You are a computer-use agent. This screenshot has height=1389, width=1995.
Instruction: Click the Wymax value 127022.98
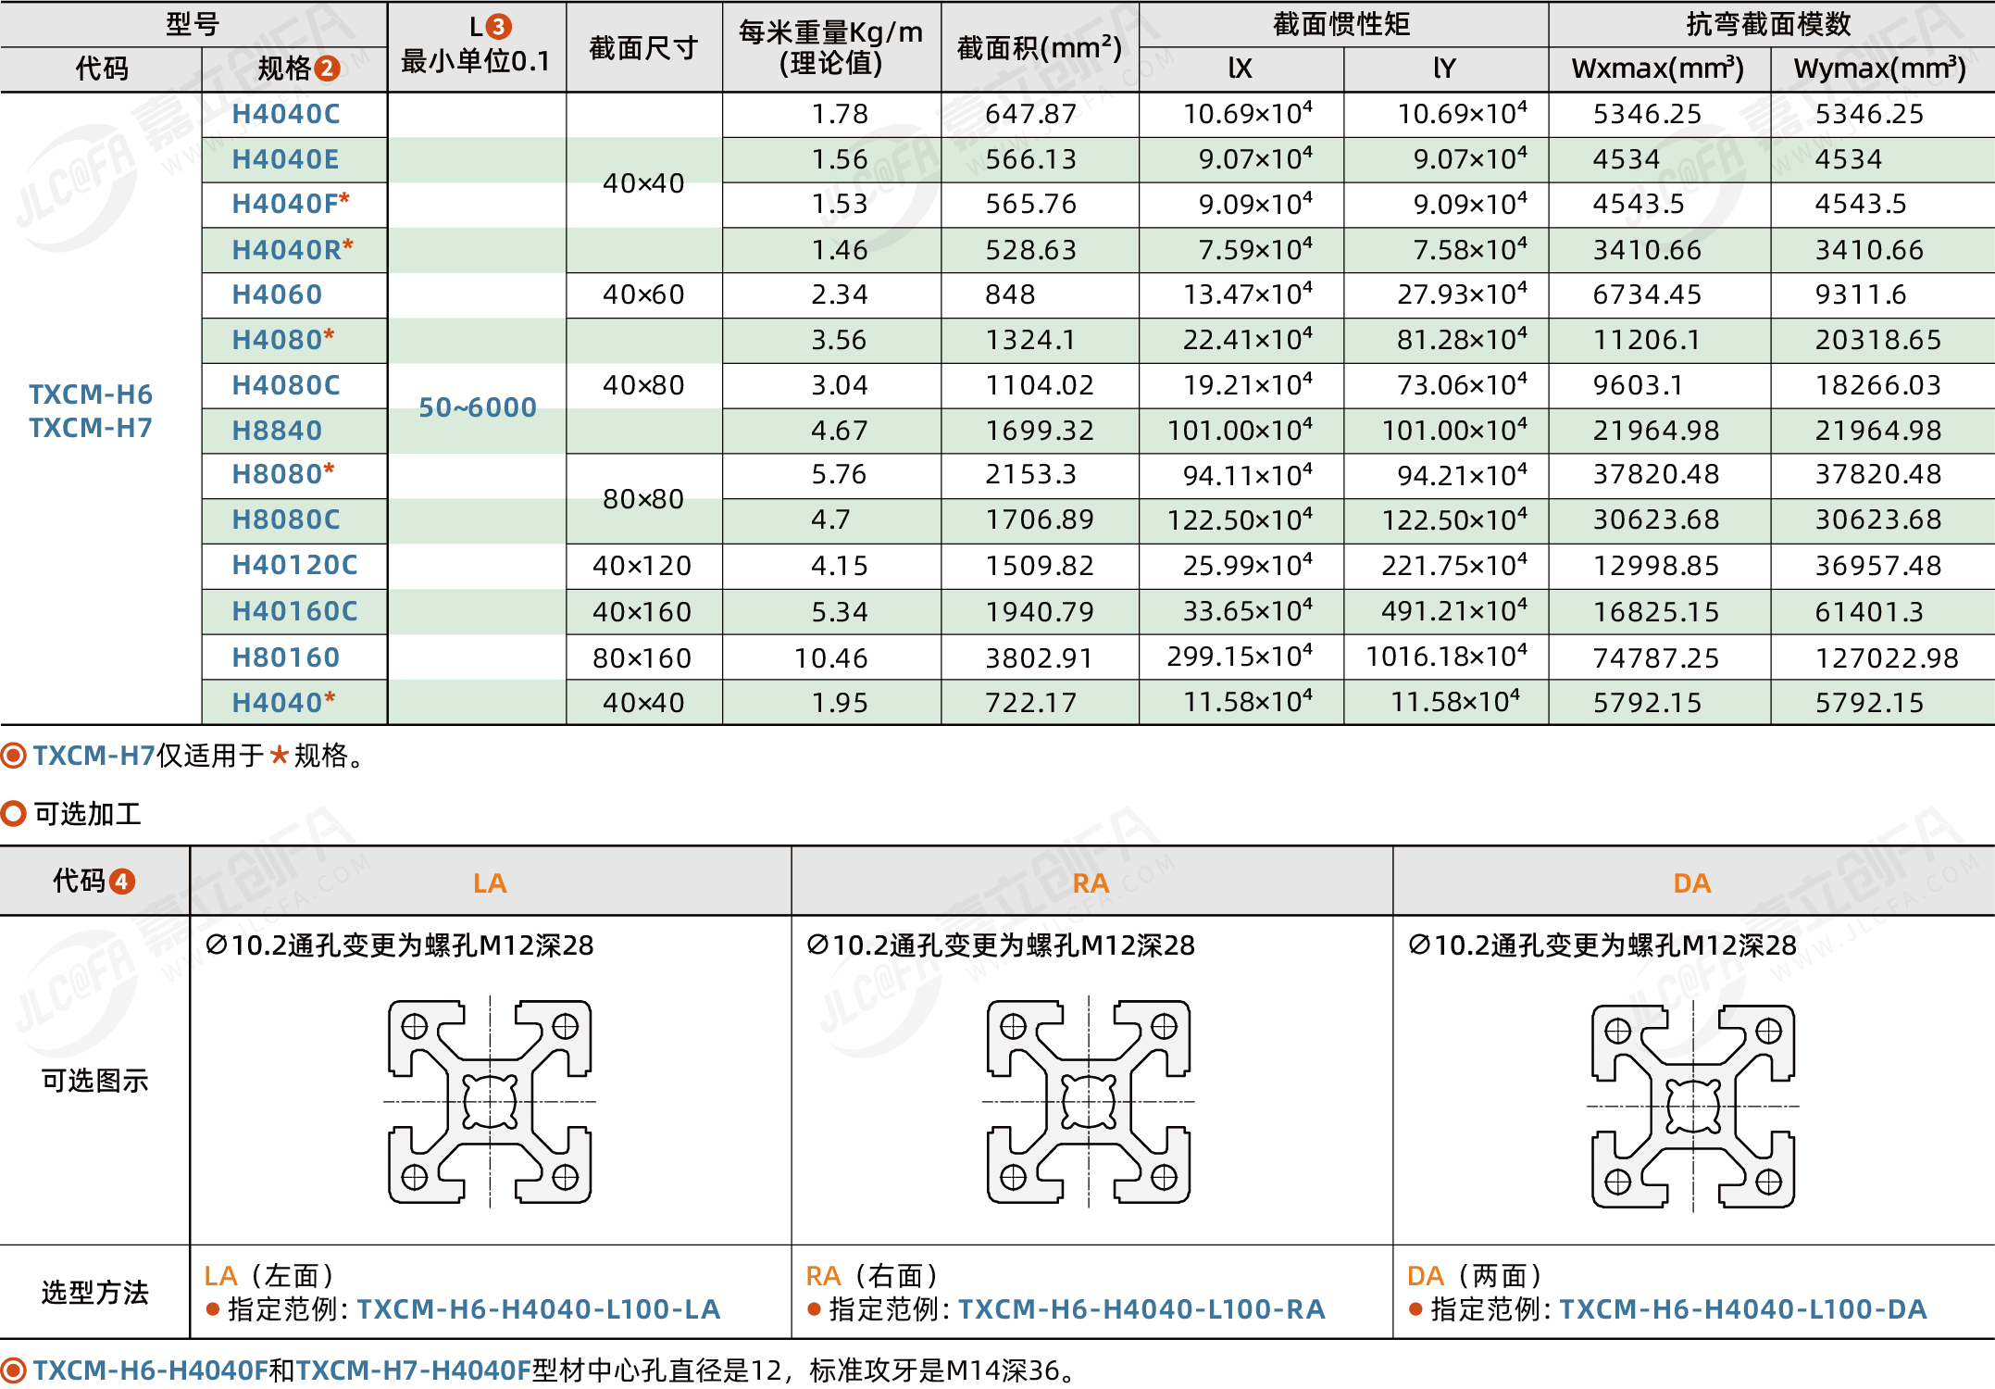click(1887, 658)
